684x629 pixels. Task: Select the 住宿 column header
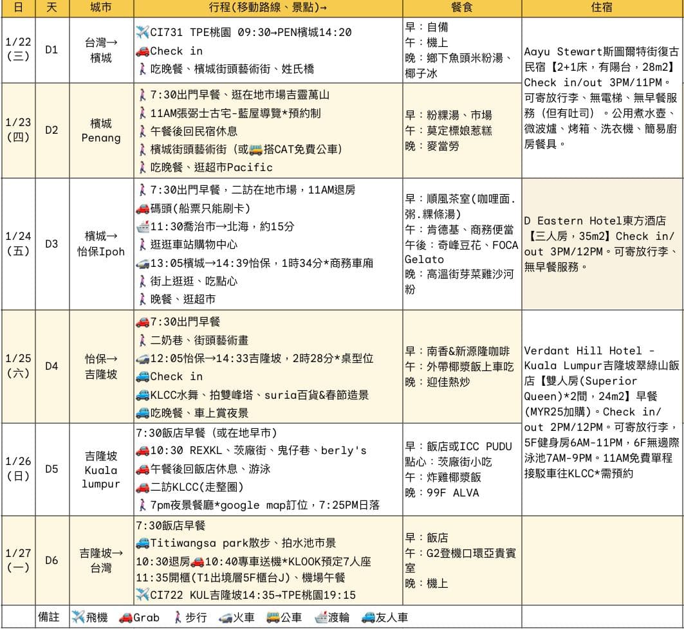602,8
